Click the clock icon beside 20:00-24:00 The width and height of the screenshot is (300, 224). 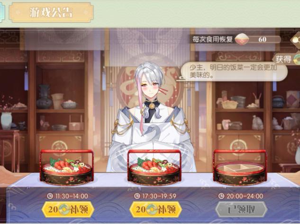pos(221,196)
